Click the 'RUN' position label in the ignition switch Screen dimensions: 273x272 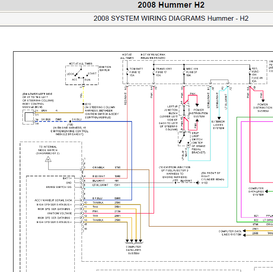[87, 80]
